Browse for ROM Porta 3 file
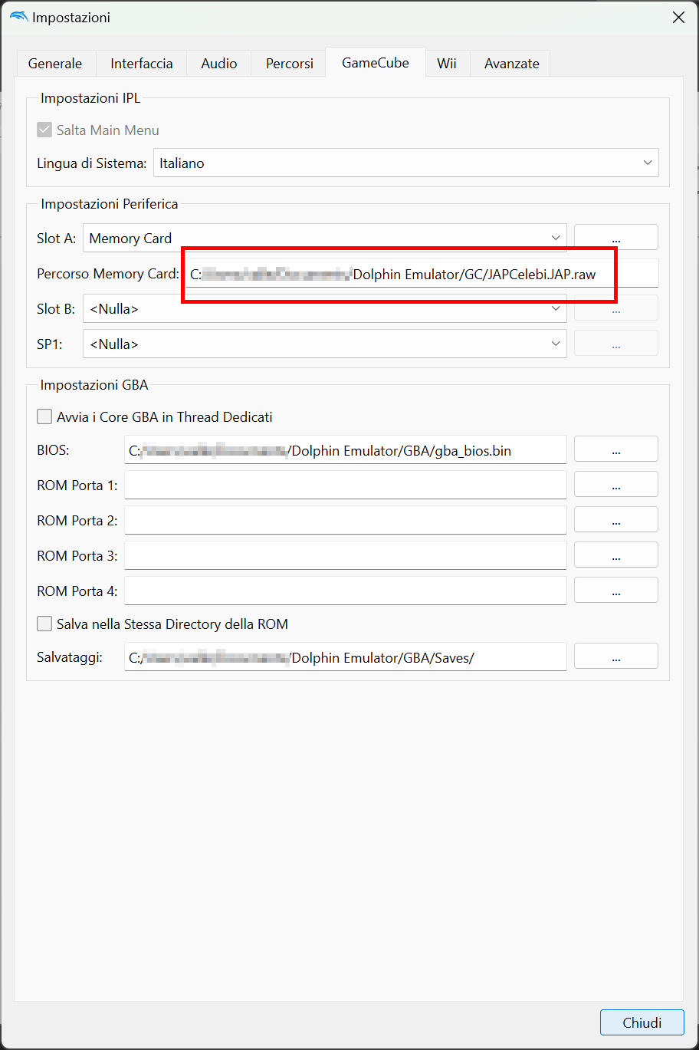This screenshot has height=1050, width=699. tap(616, 555)
